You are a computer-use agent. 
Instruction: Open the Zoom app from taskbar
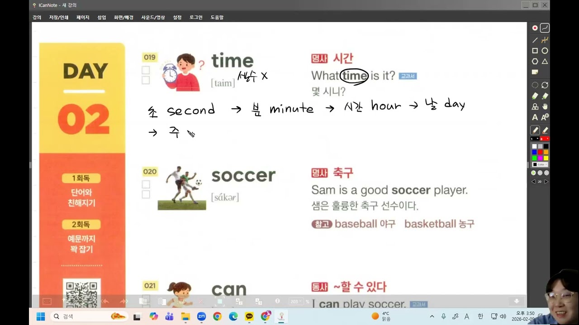point(201,316)
